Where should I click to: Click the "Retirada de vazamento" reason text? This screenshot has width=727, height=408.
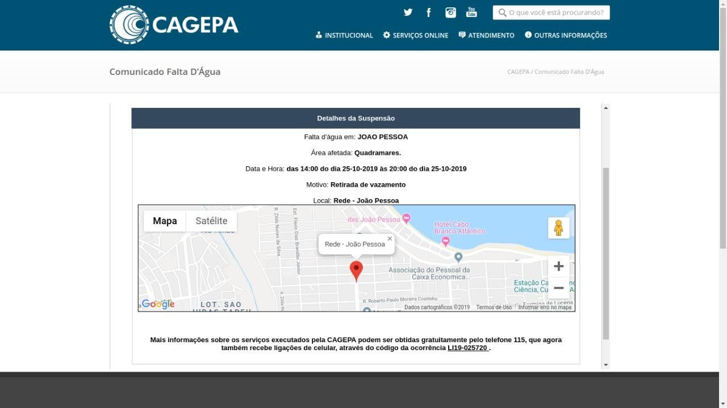[x=368, y=184]
